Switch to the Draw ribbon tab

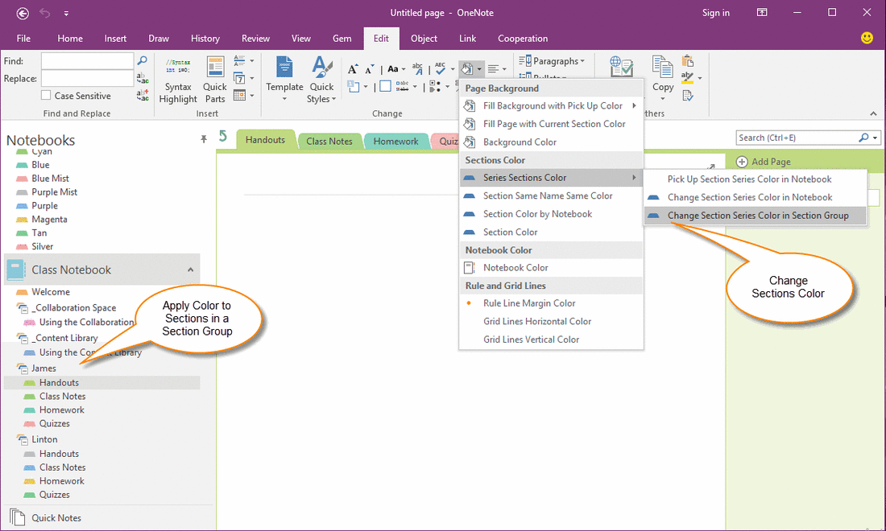click(159, 39)
